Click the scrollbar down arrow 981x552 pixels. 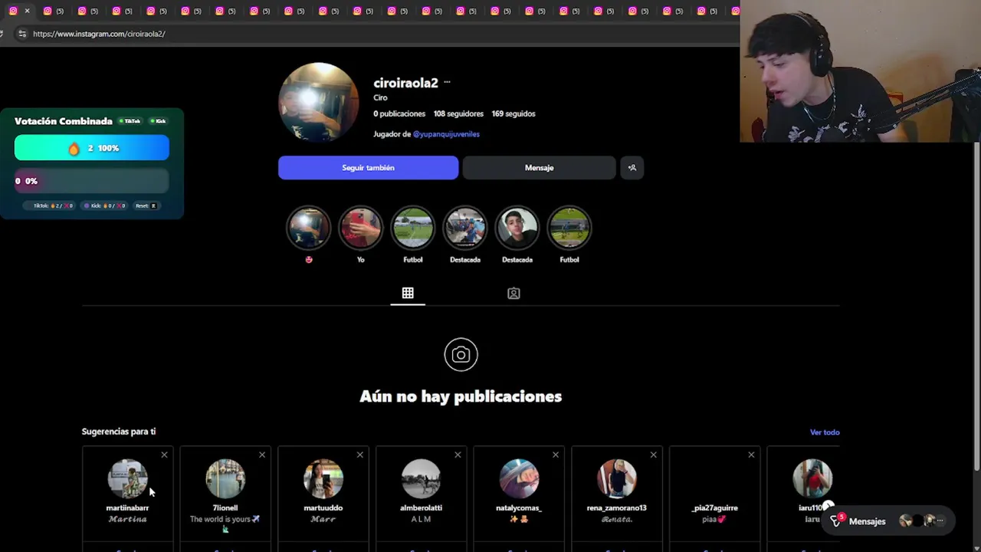[976, 547]
